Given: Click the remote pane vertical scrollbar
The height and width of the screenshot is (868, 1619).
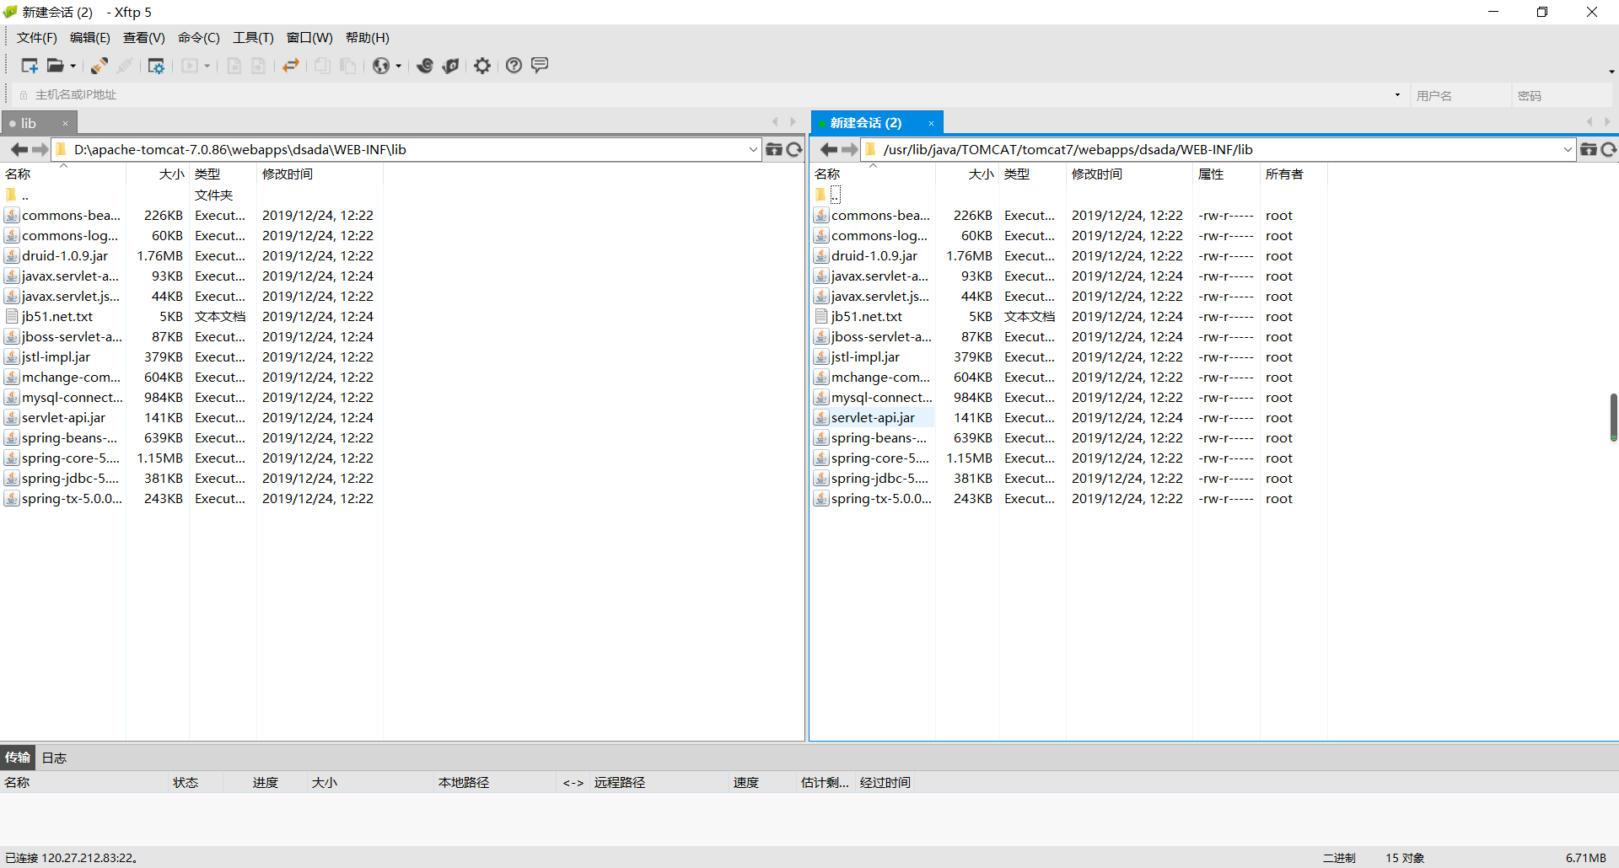Looking at the screenshot, I should tap(1613, 417).
